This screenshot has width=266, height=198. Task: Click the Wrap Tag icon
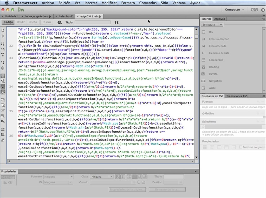pyautogui.click(x=3, y=111)
